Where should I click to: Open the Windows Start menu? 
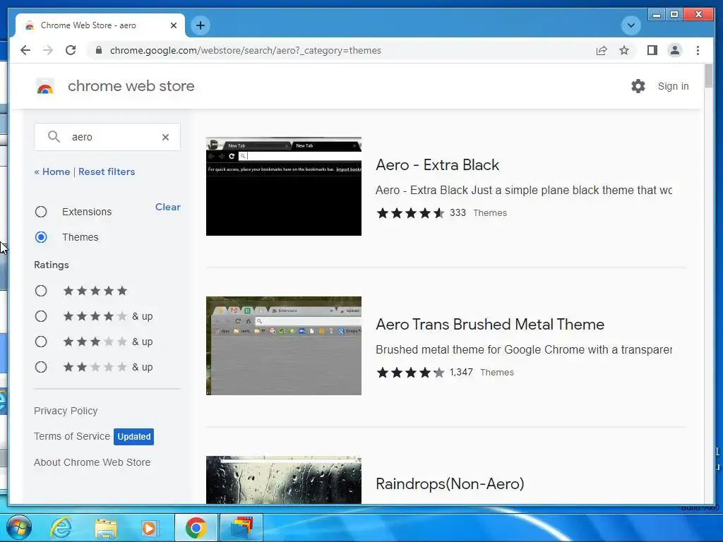(19, 528)
